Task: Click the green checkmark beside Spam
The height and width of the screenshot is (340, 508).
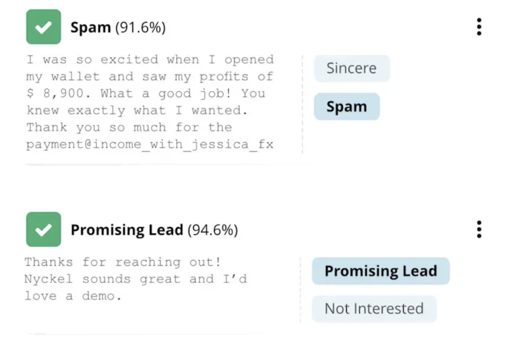Action: click(x=43, y=27)
